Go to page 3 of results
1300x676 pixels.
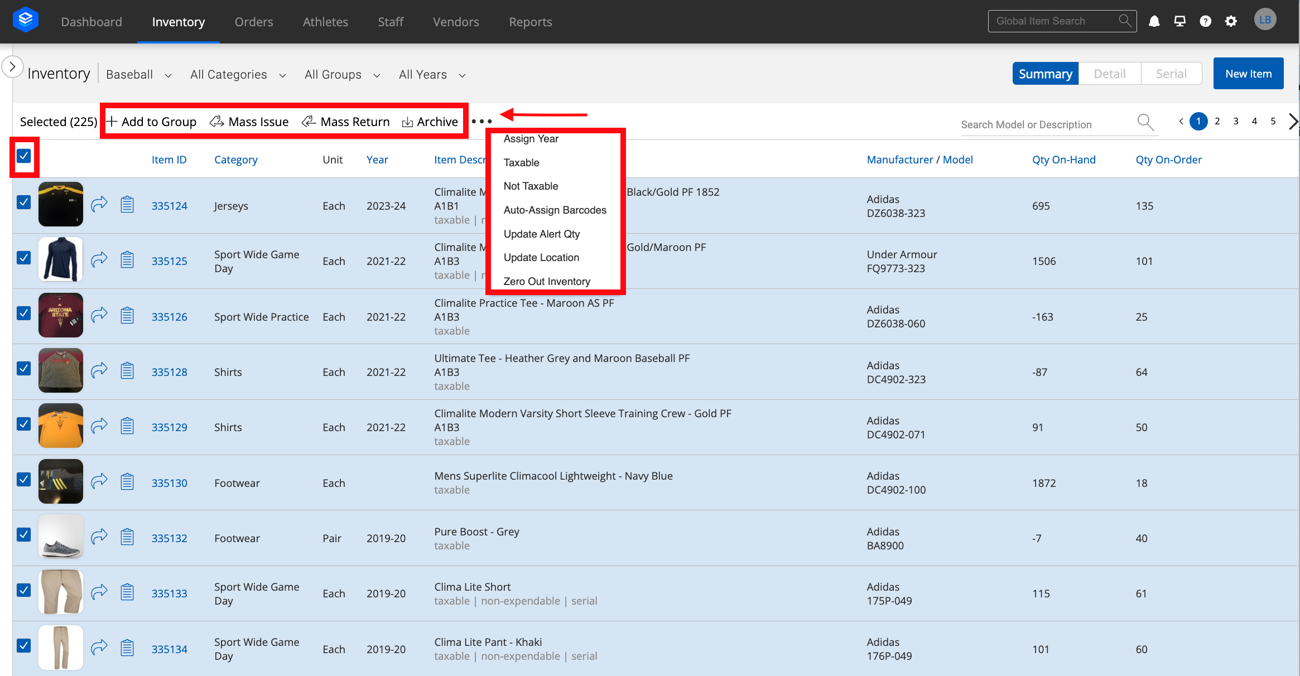(x=1236, y=121)
